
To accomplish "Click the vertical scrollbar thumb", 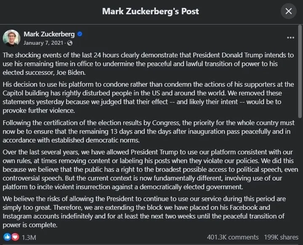I will [300, 71].
